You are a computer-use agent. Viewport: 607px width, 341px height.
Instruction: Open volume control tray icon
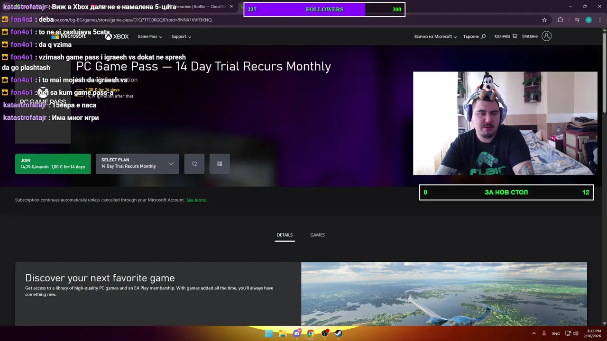pos(576,333)
